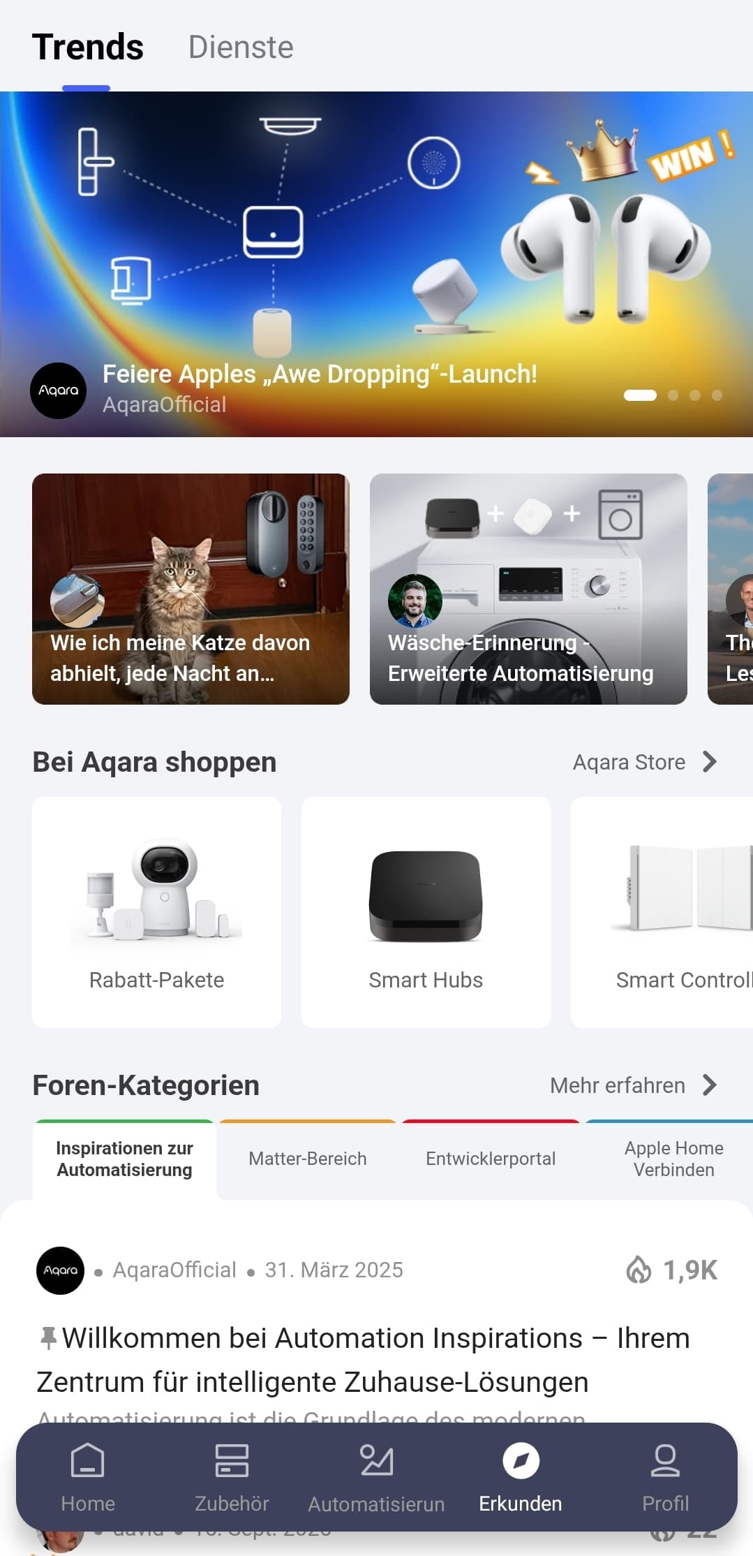Select the Matter-Bereich forum category

tap(308, 1159)
